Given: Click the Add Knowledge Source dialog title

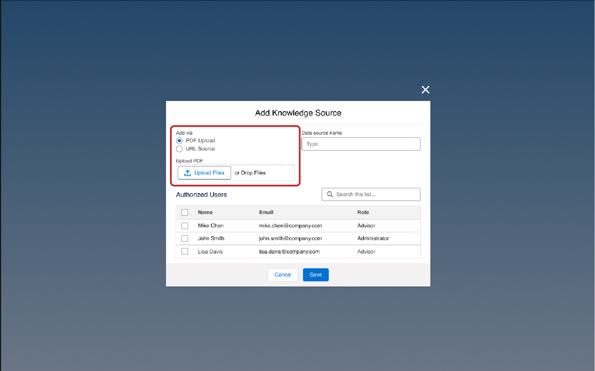Looking at the screenshot, I should pos(298,113).
